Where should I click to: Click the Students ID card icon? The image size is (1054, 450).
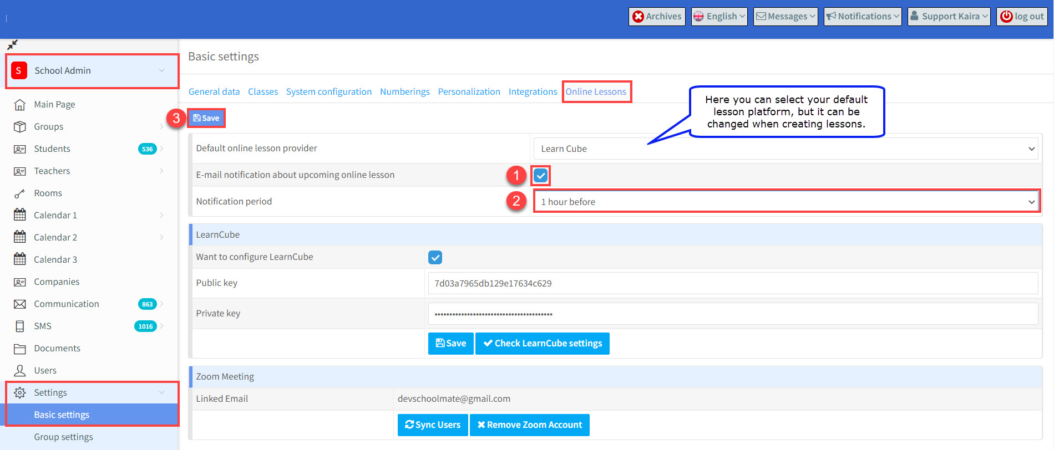coord(19,149)
